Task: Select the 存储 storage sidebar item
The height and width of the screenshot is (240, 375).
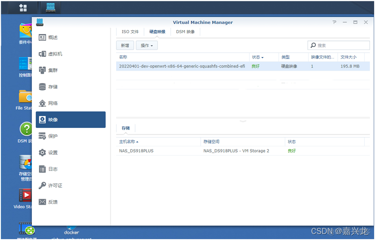Action: (x=70, y=87)
